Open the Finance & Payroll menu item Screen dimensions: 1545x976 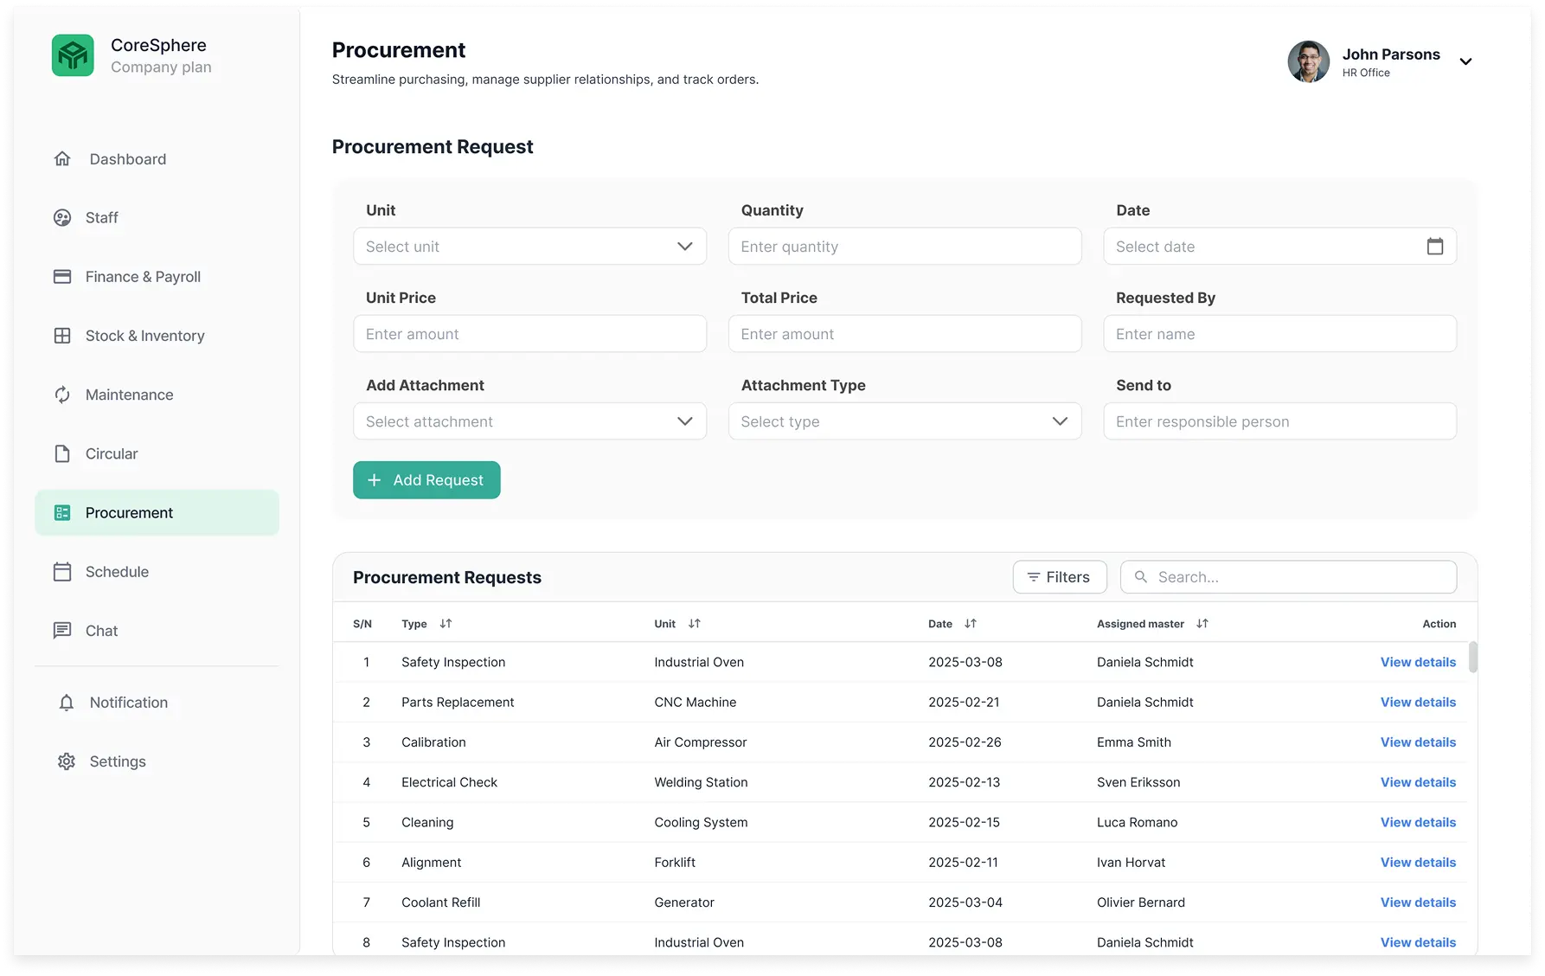pos(143,277)
